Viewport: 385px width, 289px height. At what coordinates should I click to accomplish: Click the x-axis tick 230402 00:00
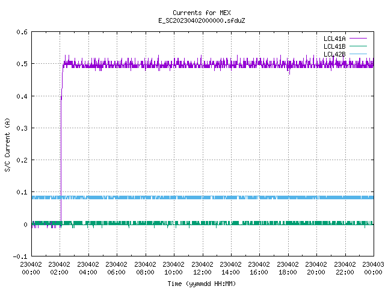coord(31,269)
